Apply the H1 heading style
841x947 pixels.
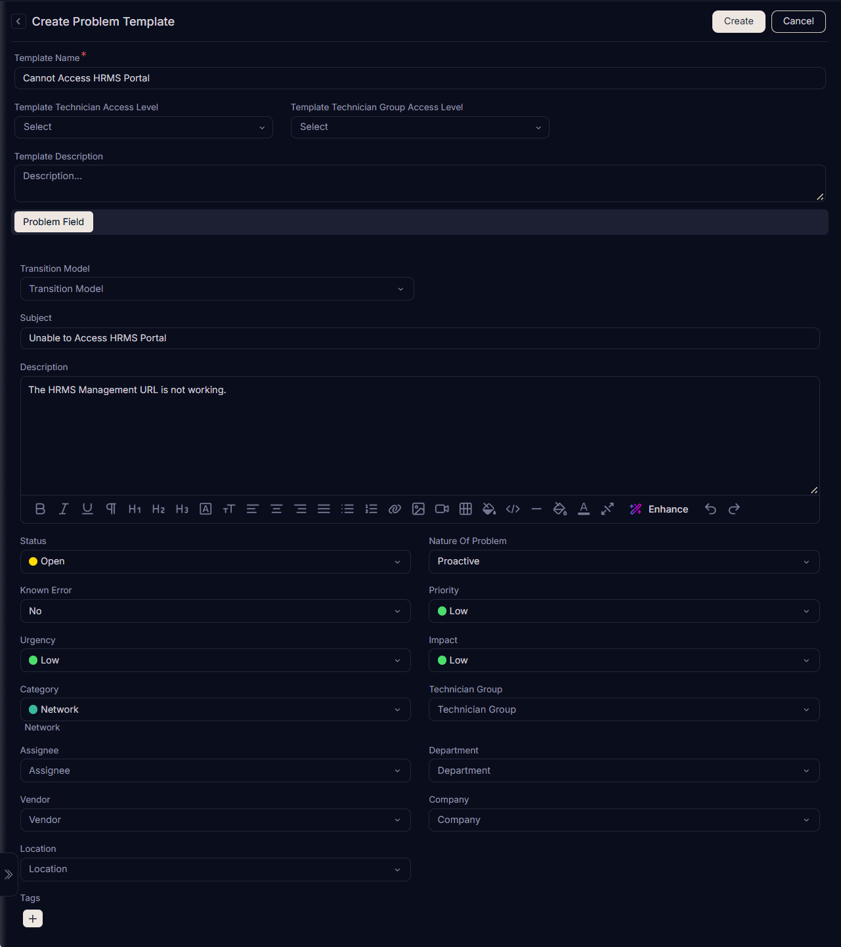pos(135,509)
